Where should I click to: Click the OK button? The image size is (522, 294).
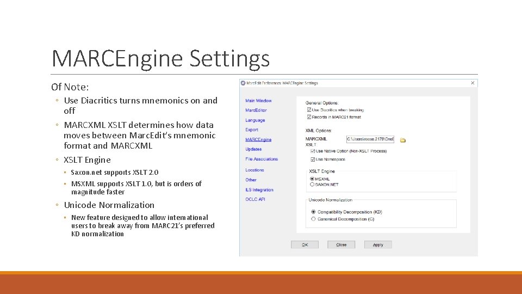pos(304,244)
